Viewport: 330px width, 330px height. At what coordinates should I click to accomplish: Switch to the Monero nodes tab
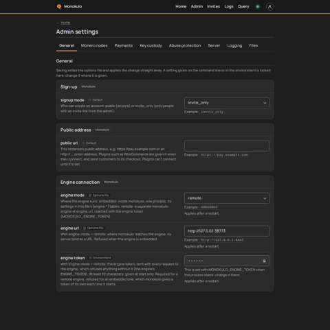click(x=94, y=45)
